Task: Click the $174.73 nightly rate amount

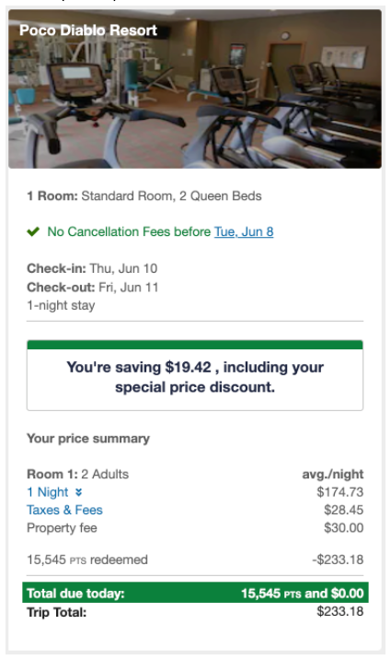Action: coord(340,492)
